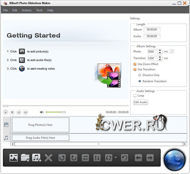Decrease Transition duration with down spinner arrow

point(160,60)
